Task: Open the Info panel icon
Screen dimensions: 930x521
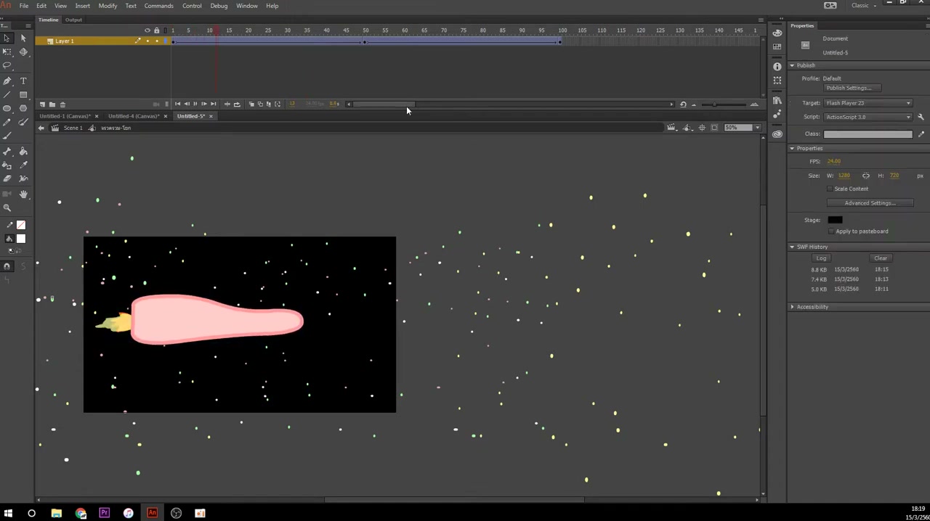Action: 777,67
